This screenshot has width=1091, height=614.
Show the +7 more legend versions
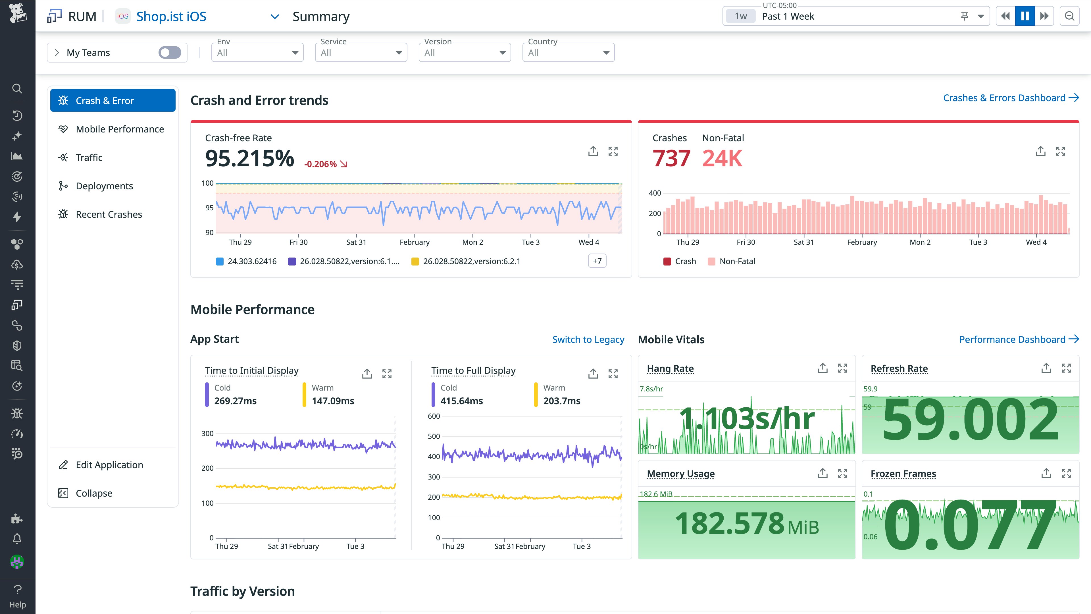point(597,261)
